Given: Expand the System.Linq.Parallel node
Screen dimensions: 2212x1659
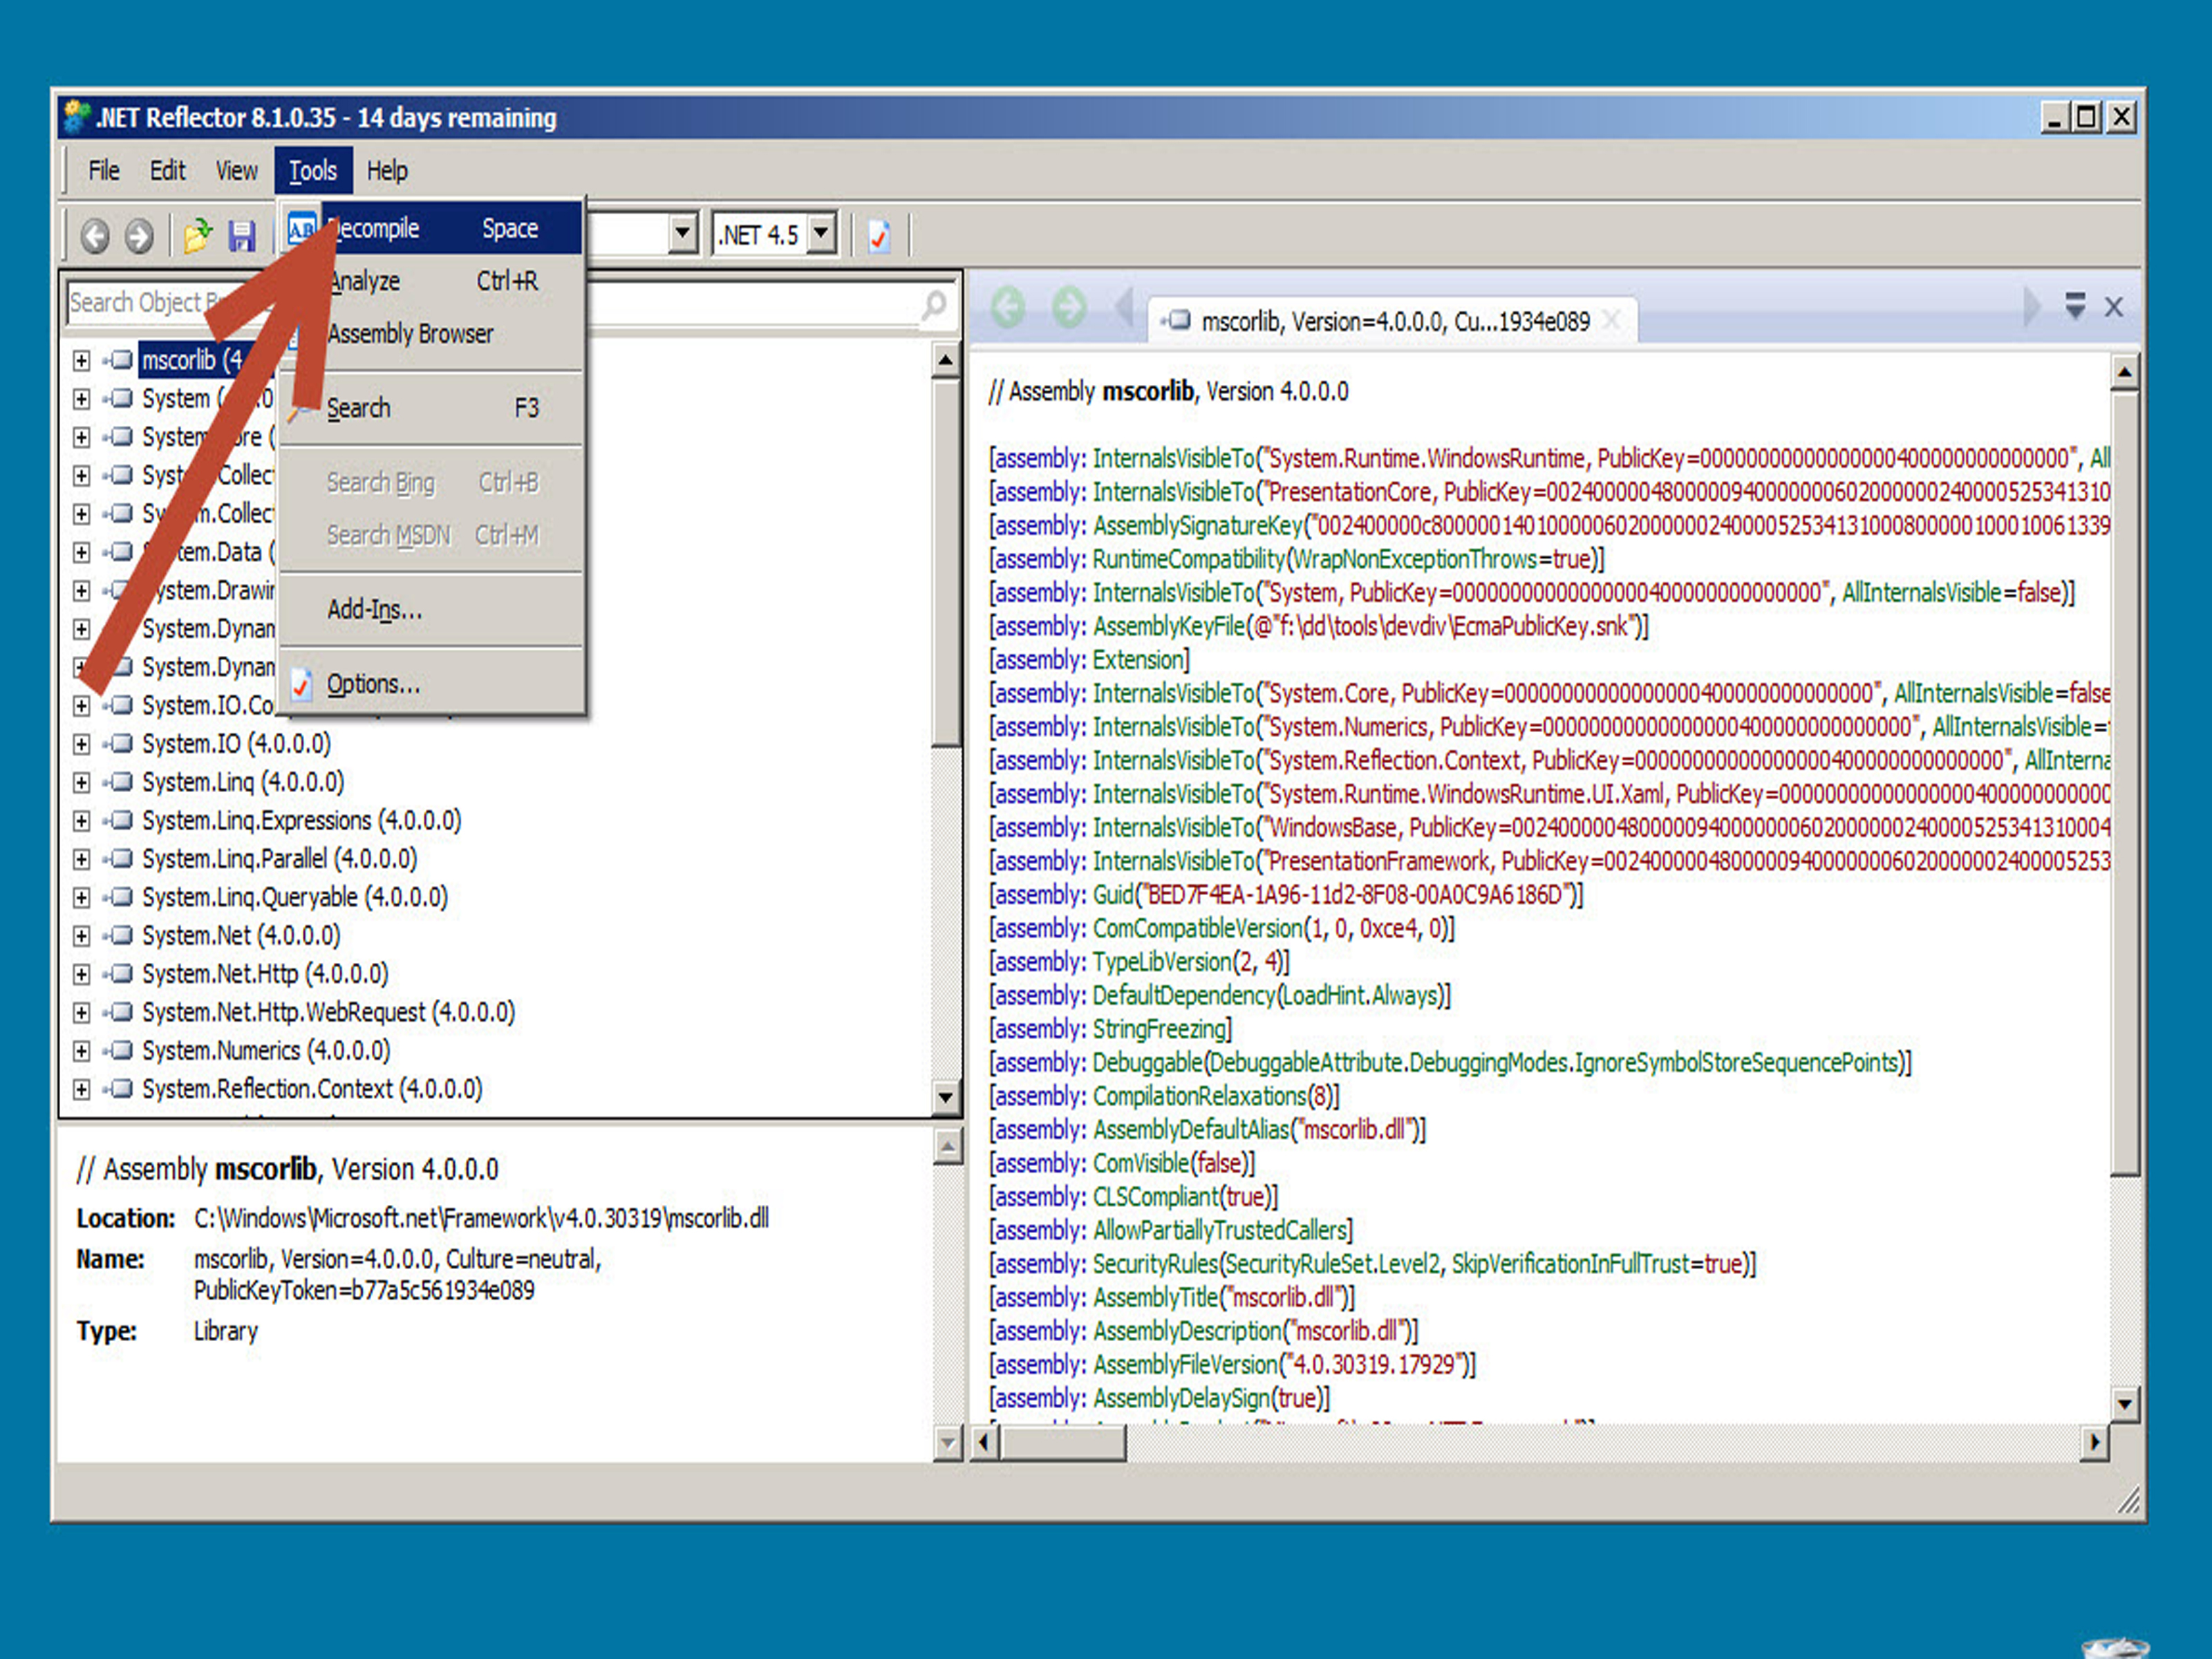Looking at the screenshot, I should (82, 859).
